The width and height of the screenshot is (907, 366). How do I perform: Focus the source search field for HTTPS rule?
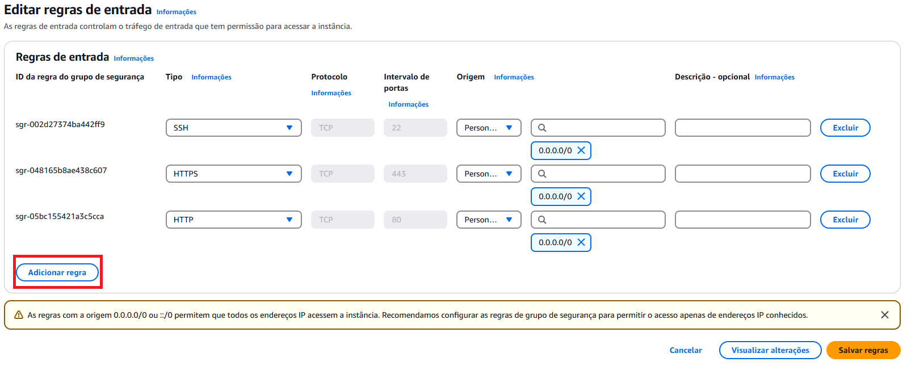click(598, 174)
